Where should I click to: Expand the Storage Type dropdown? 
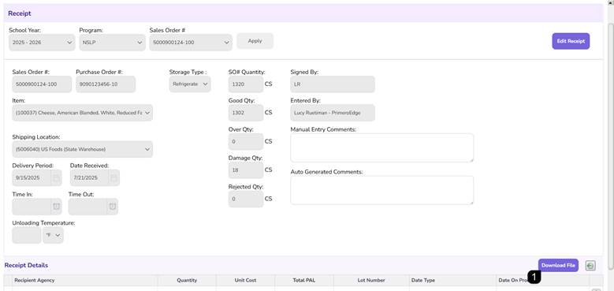click(190, 84)
